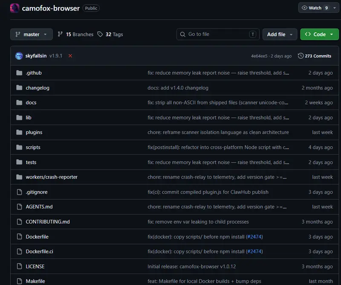Browse the tests folder

tap(31, 162)
